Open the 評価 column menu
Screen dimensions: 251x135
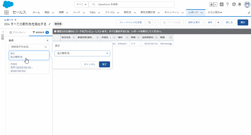tap(138, 37)
